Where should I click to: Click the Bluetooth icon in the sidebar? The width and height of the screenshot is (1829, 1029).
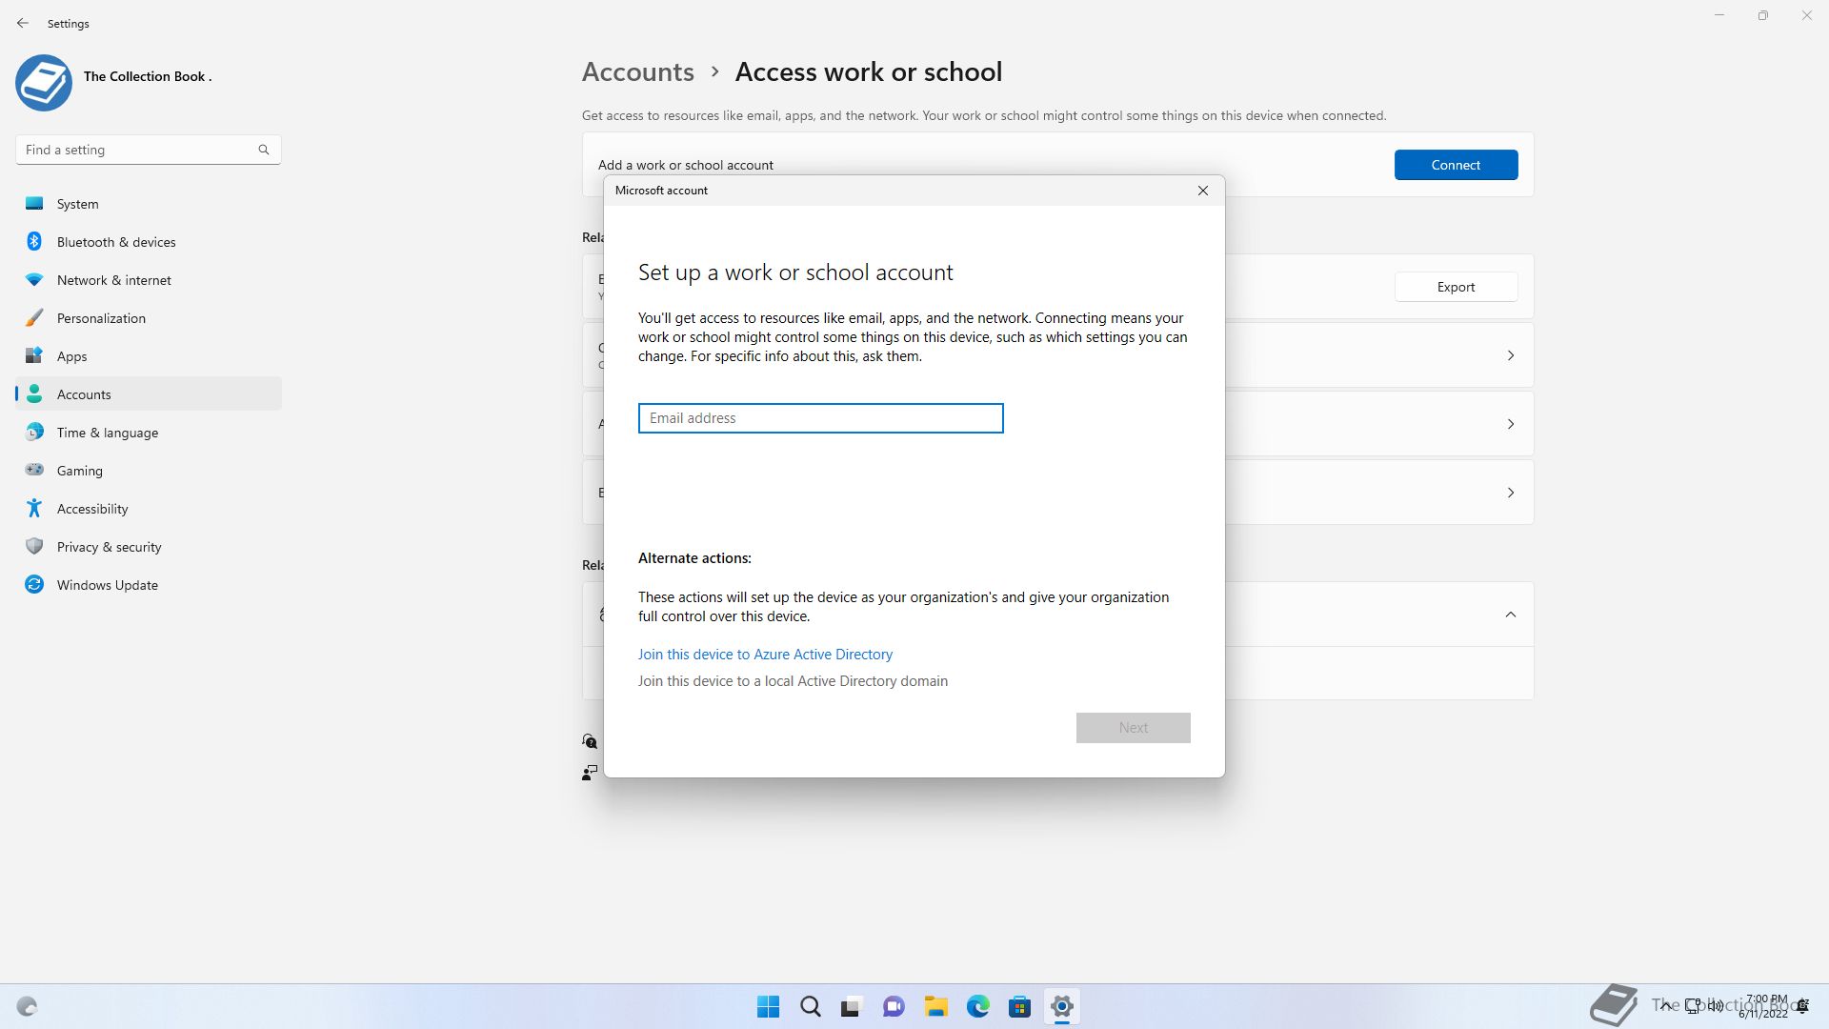coord(34,242)
